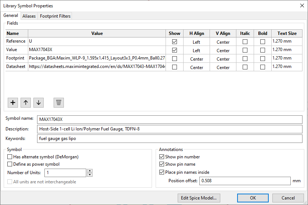Image resolution: width=308 pixels, height=205 pixels.
Task: Uncheck Show pin number option
Action: click(162, 157)
